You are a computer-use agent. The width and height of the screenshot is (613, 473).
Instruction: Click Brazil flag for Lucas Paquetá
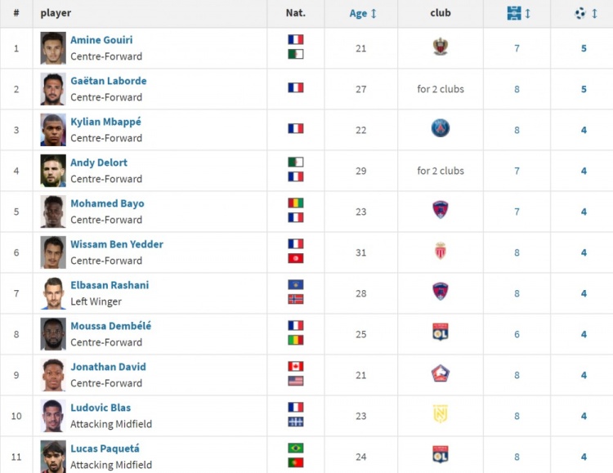pos(296,448)
